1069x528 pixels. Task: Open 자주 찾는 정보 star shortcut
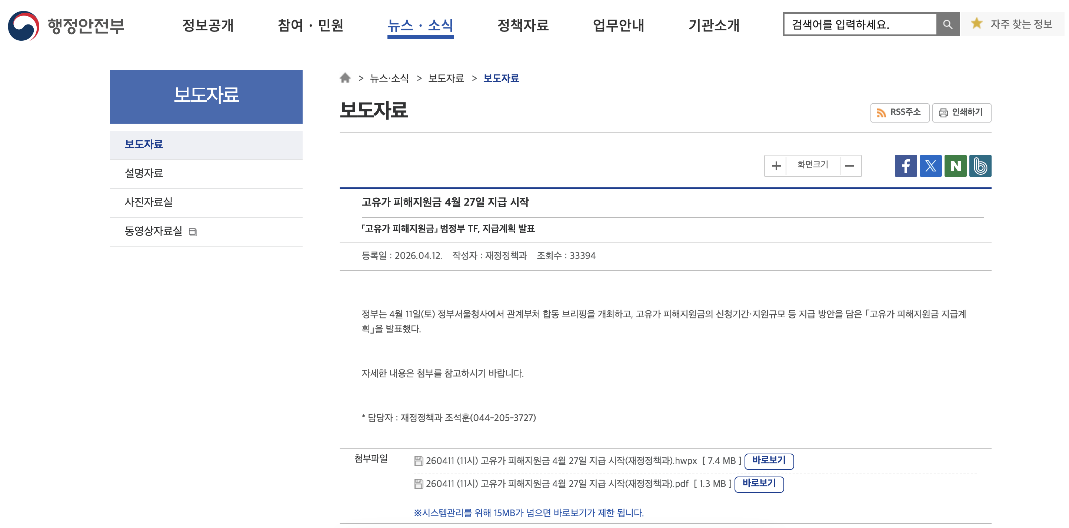click(x=1012, y=24)
